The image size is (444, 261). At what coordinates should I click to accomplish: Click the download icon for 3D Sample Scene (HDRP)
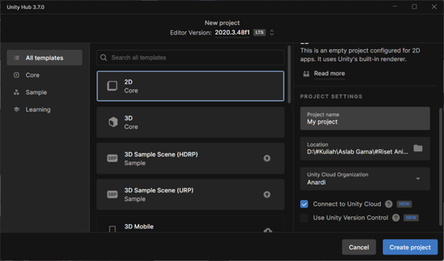coord(267,158)
